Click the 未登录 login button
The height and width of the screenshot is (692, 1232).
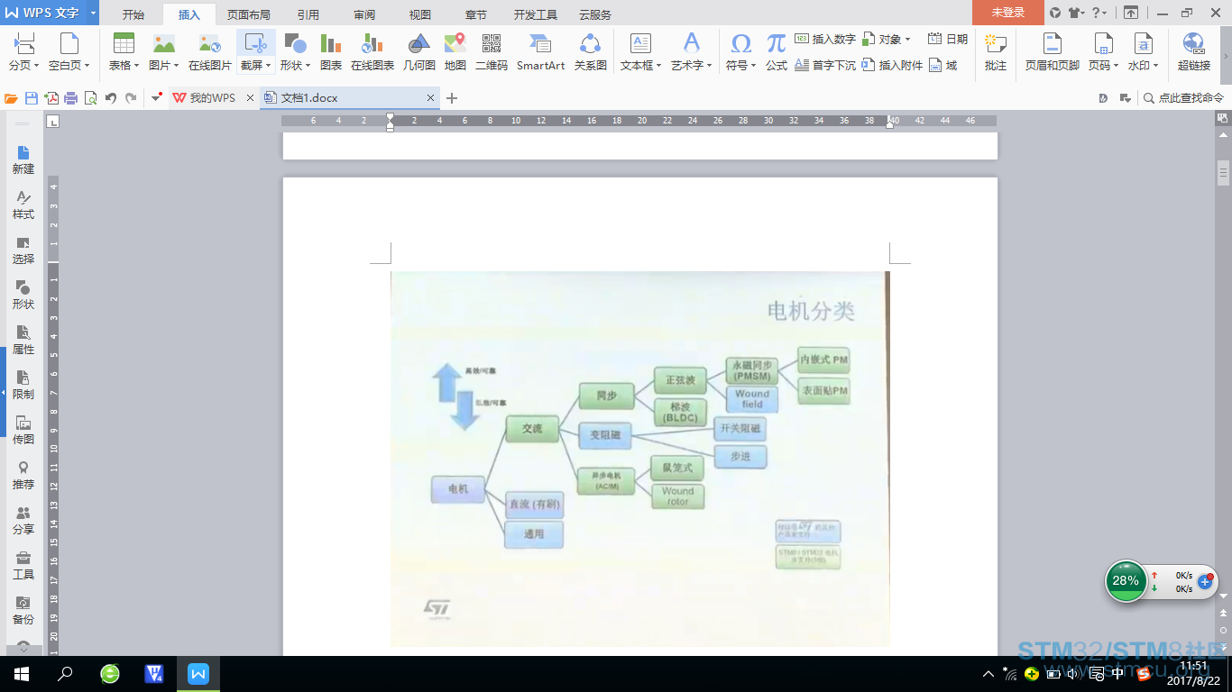pyautogui.click(x=1008, y=13)
